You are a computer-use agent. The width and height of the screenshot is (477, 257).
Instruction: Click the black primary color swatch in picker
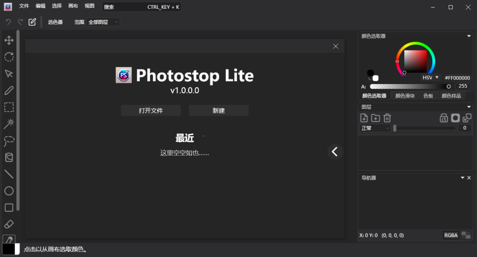370,73
